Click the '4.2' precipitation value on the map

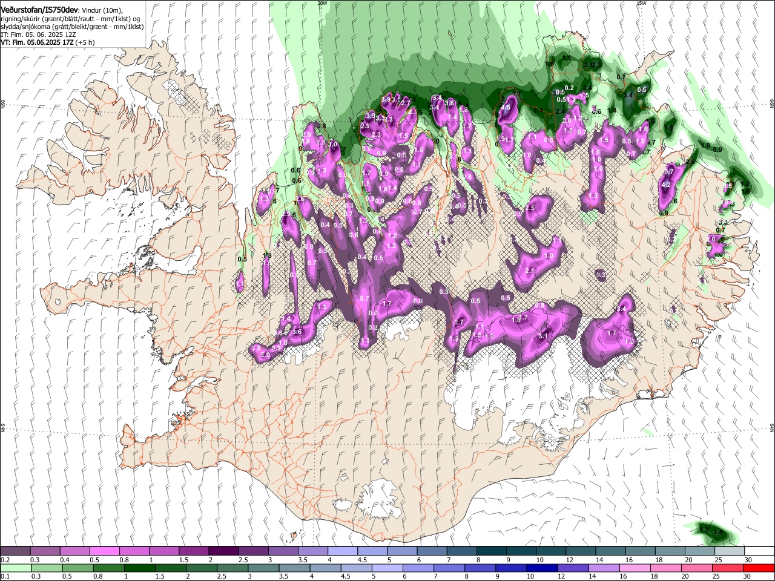click(x=667, y=185)
